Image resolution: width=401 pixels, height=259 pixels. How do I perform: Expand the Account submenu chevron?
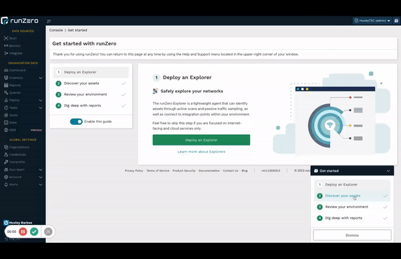41,177
